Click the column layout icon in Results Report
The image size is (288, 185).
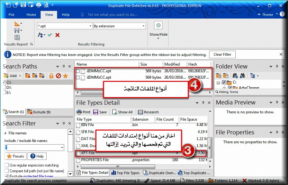[x=17, y=38]
